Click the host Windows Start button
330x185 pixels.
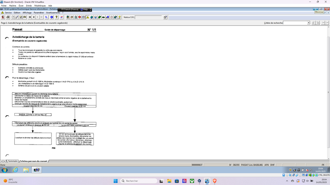116,181
